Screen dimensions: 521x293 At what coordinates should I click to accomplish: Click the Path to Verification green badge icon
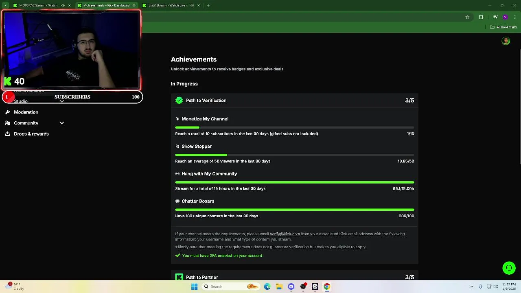coord(179,101)
